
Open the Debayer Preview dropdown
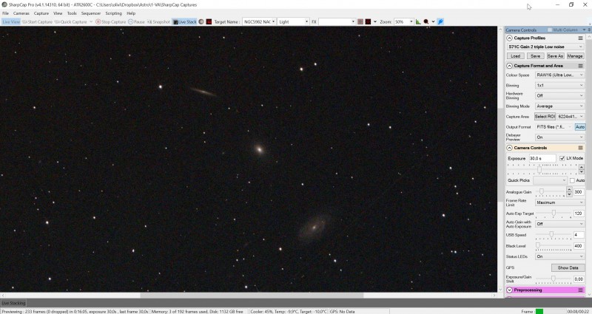(x=560, y=137)
